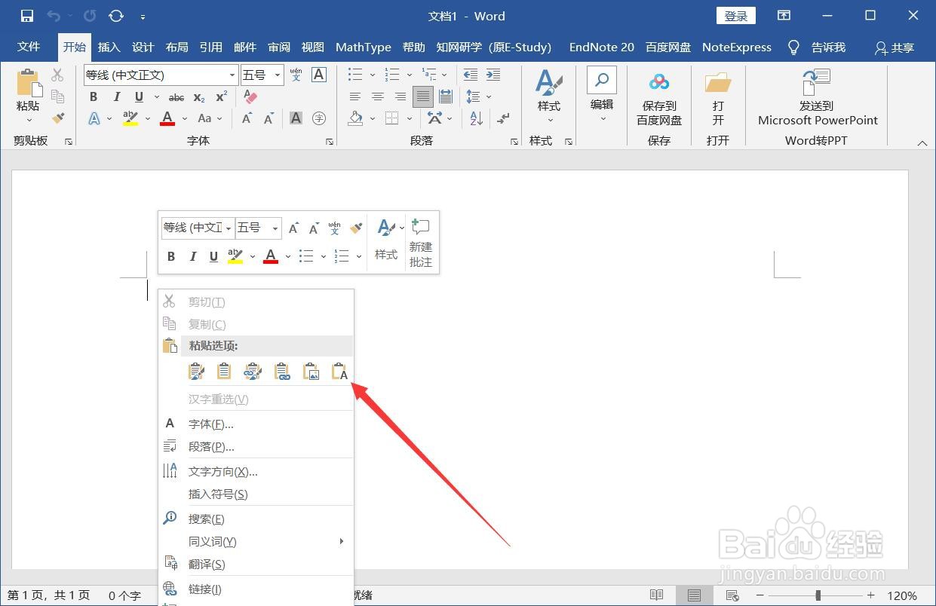Image resolution: width=936 pixels, height=606 pixels.
Task: Toggle justify alignment in ribbon
Action: point(422,96)
